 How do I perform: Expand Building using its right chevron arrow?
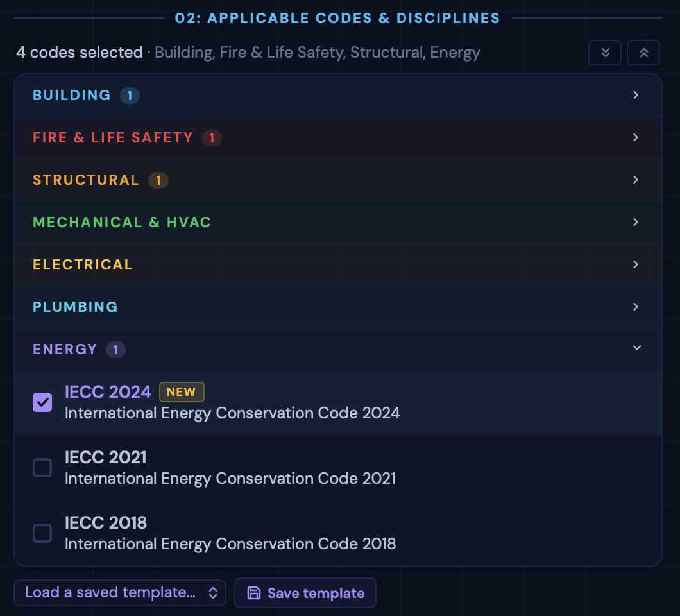pyautogui.click(x=636, y=95)
